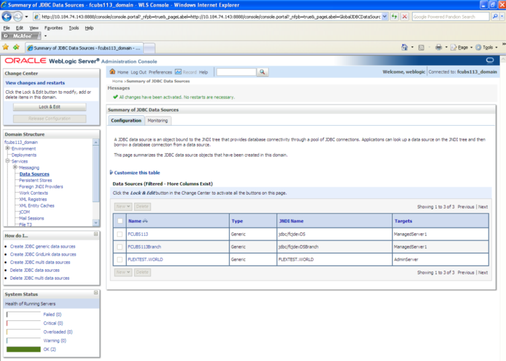The width and height of the screenshot is (506, 361).
Task: Click the McAfee toolbar button
Action: coord(21,36)
